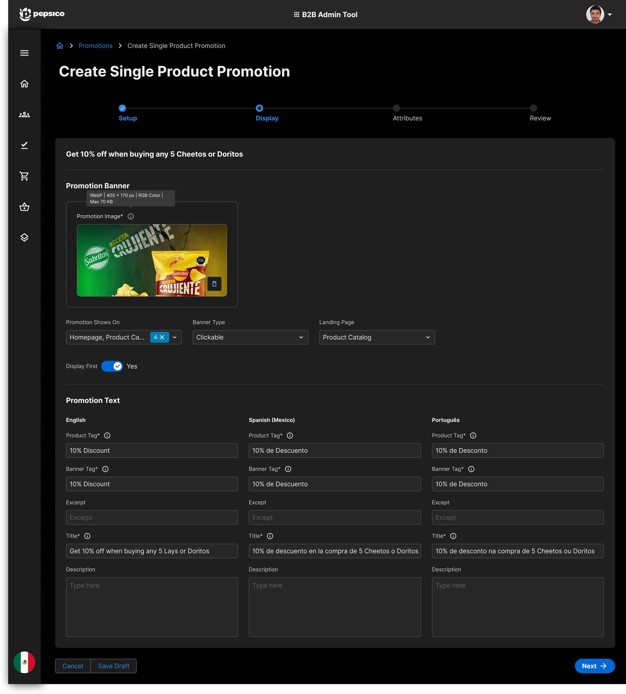Open the Promotions breadcrumb link

95,46
